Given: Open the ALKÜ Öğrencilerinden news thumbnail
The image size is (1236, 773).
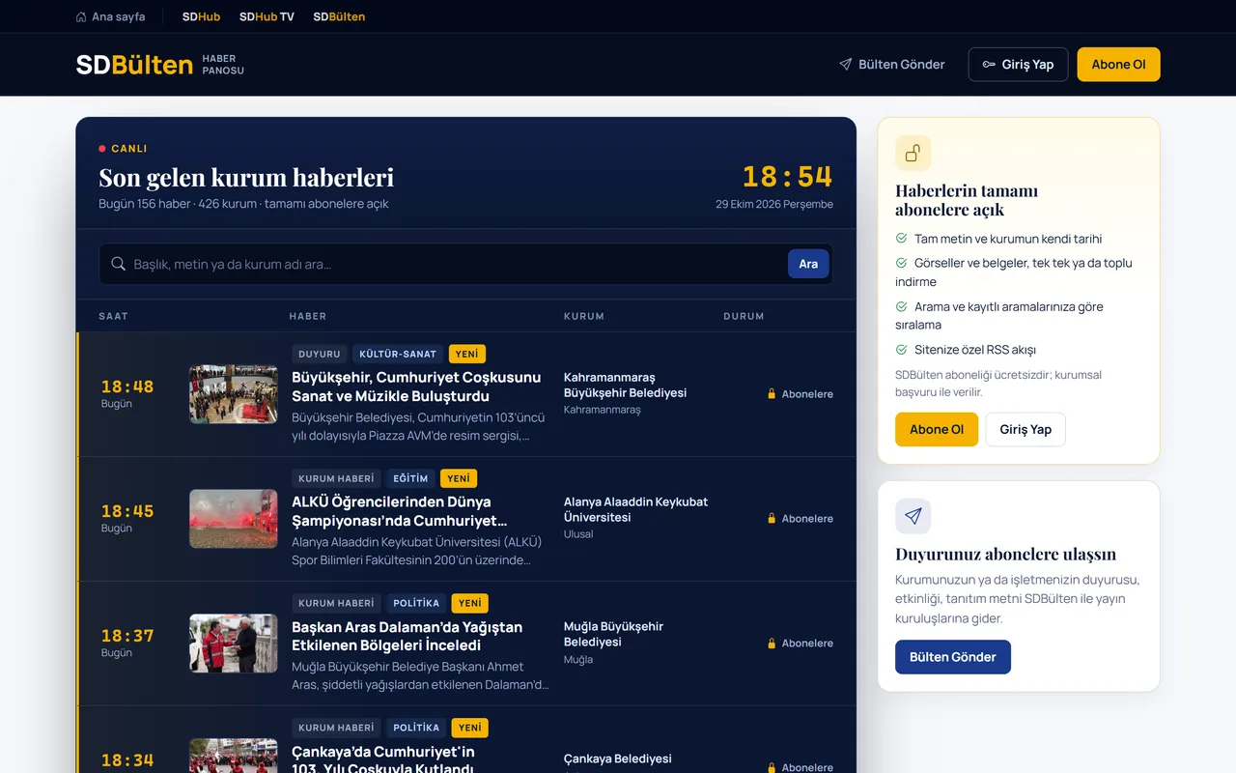Looking at the screenshot, I should tap(234, 519).
